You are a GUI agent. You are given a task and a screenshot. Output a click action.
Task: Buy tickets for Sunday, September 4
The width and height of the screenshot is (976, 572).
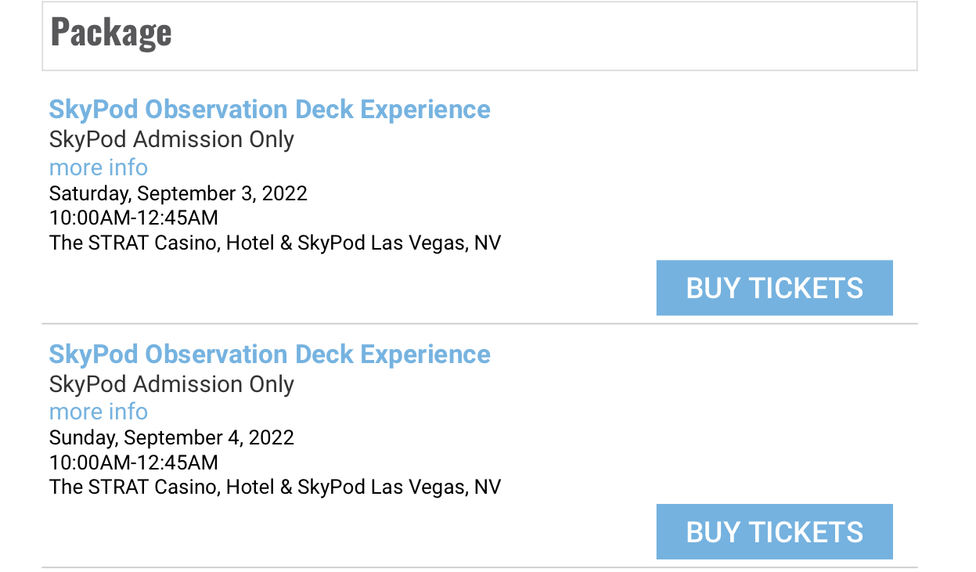tap(774, 532)
